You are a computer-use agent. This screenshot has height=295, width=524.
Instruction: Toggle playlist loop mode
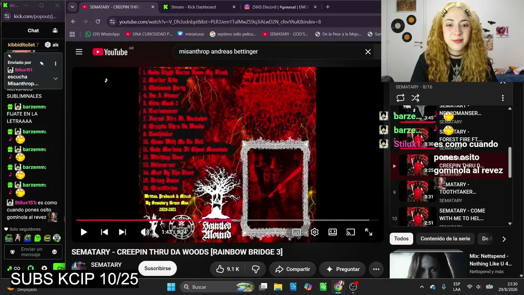click(400, 98)
